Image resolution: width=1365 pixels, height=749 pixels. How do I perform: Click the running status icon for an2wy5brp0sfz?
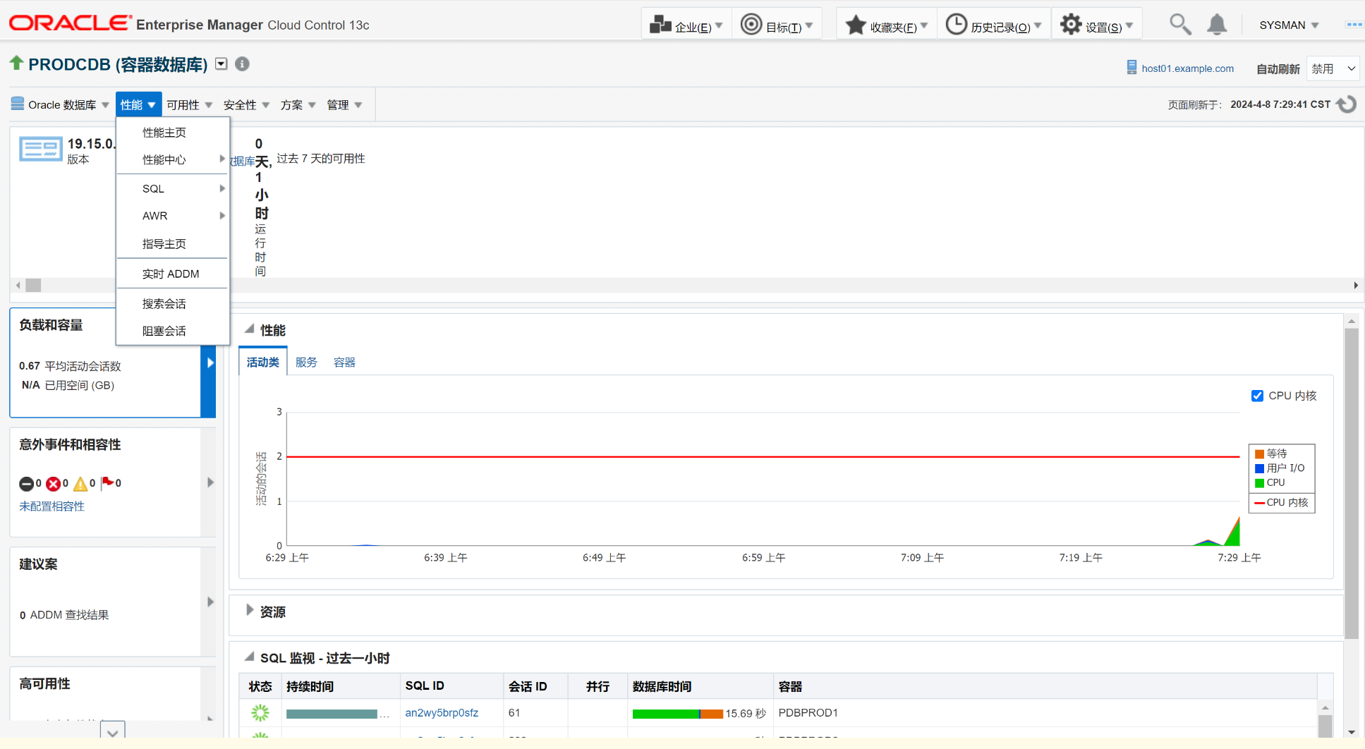(x=260, y=713)
